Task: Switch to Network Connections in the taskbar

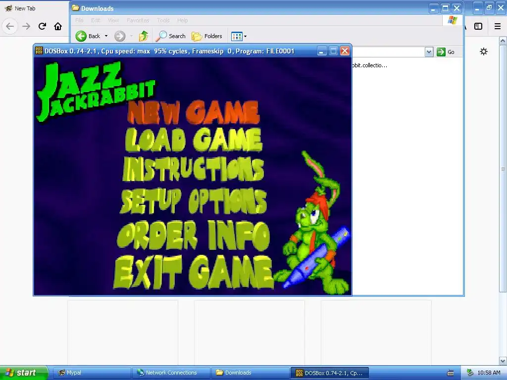Action: 171,373
